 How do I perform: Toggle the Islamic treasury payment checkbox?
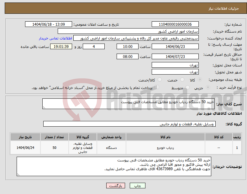click(x=157, y=87)
